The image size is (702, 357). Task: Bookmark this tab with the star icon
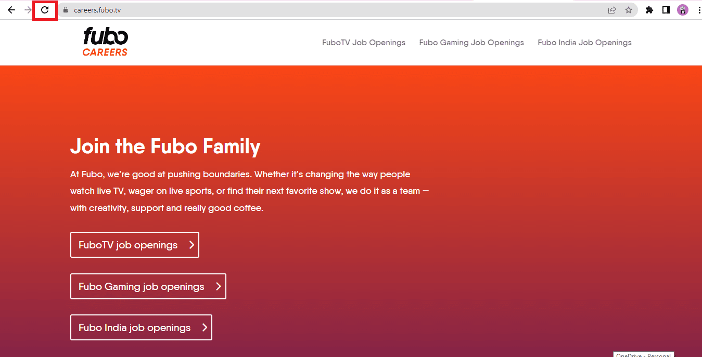coord(629,10)
